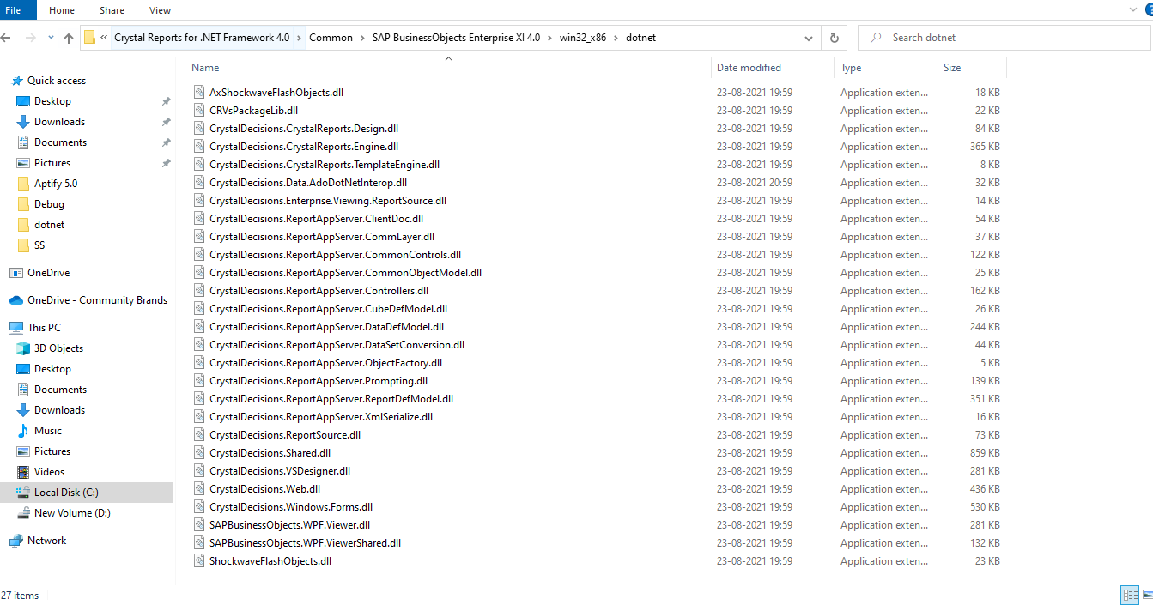Switch to Details view layout icon
1153x605 pixels.
(x=1130, y=595)
